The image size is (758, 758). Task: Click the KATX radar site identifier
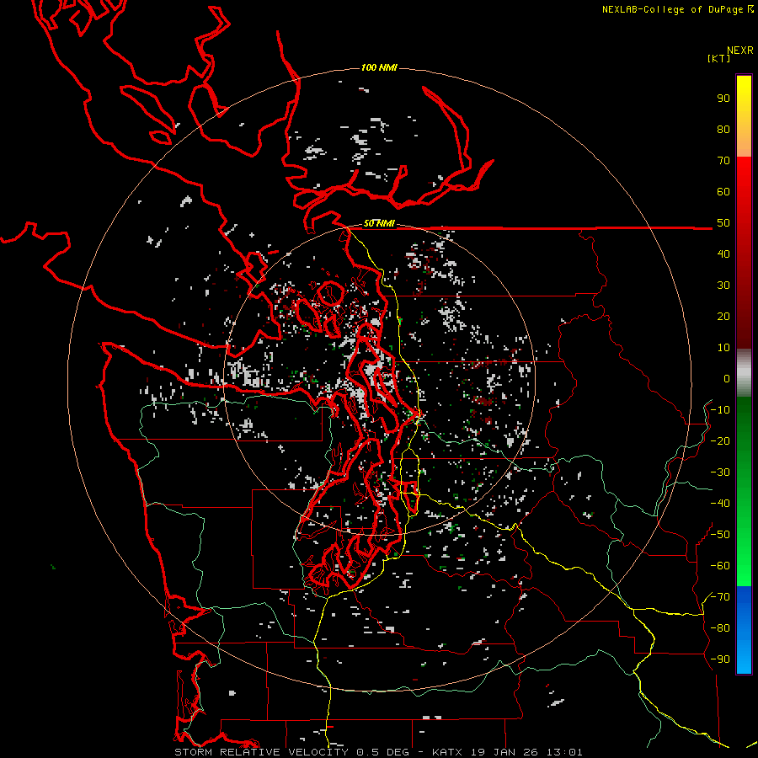point(447,752)
